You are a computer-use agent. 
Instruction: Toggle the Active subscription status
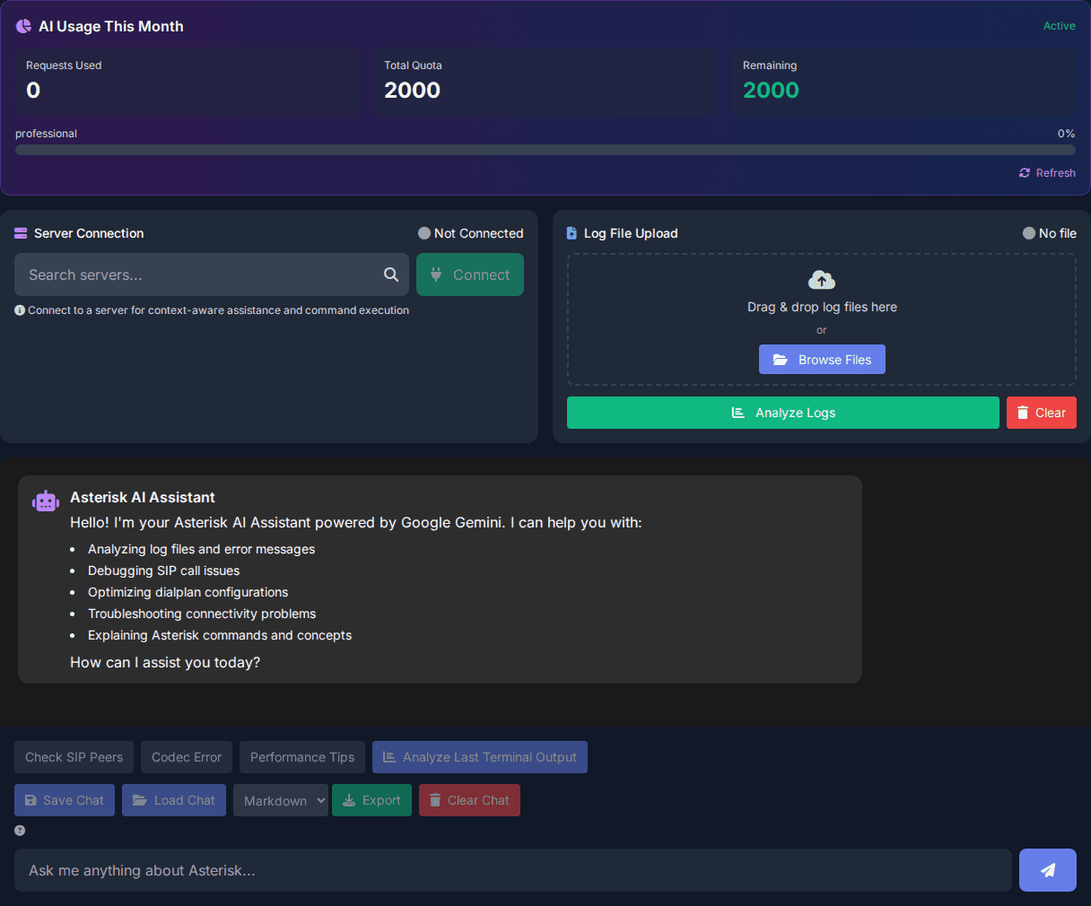pyautogui.click(x=1059, y=26)
